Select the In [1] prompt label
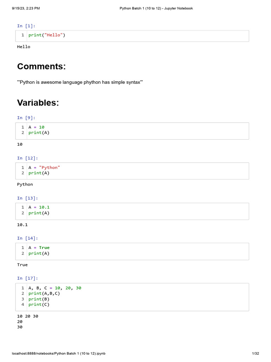This screenshot has width=271, height=362. pyautogui.click(x=26, y=26)
